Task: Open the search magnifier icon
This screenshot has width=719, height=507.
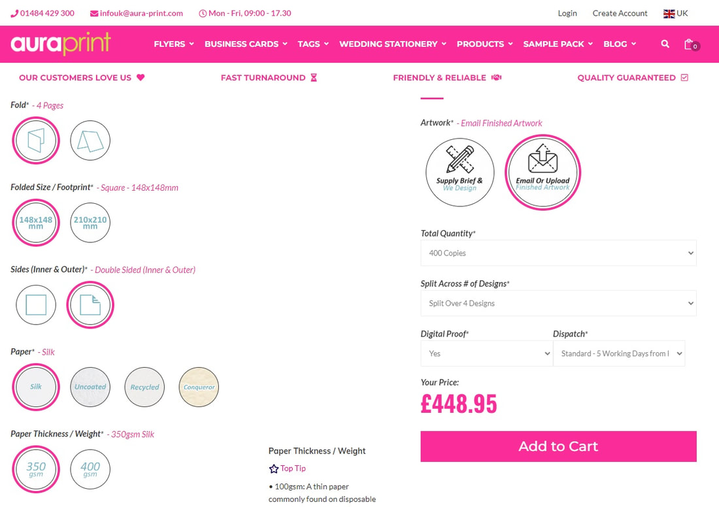Action: 665,44
